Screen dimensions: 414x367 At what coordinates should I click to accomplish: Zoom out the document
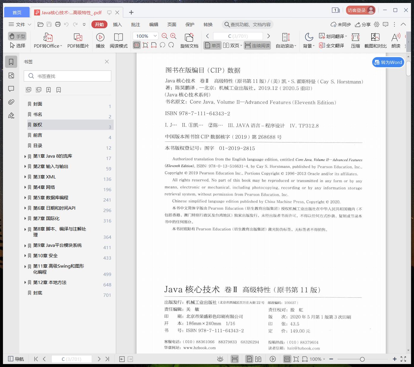[x=165, y=36]
